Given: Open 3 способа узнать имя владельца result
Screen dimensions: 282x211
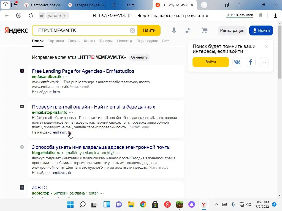Looking at the screenshot, I should tap(101, 147).
